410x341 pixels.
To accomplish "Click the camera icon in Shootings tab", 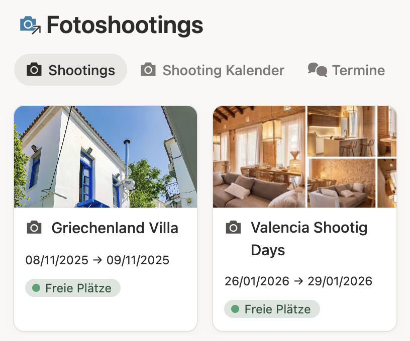I will click(x=34, y=69).
